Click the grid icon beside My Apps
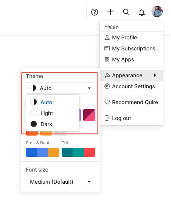The image size is (171, 203). 107,59
